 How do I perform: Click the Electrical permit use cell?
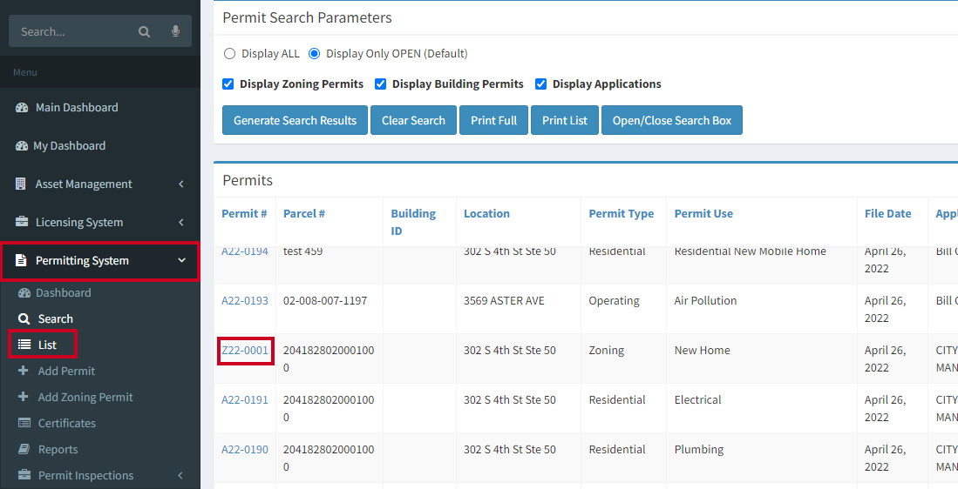coord(697,400)
